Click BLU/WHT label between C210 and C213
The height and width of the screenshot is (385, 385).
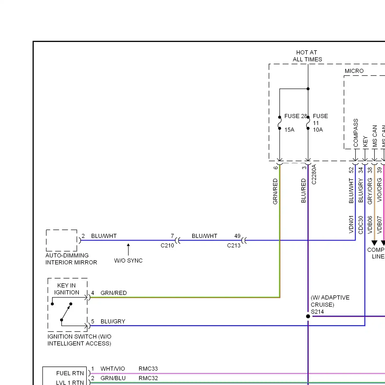point(204,236)
